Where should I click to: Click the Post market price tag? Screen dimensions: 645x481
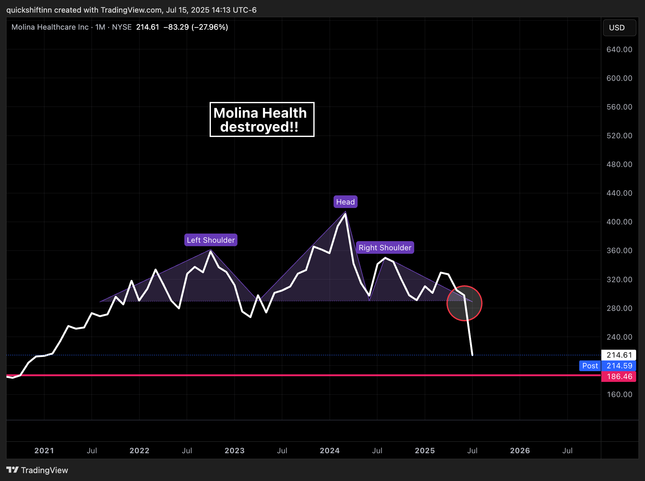point(590,365)
